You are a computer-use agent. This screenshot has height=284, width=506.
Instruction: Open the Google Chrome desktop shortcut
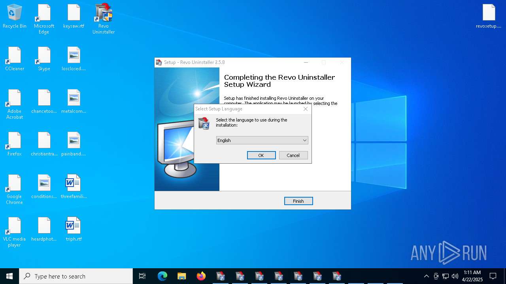coord(15,190)
